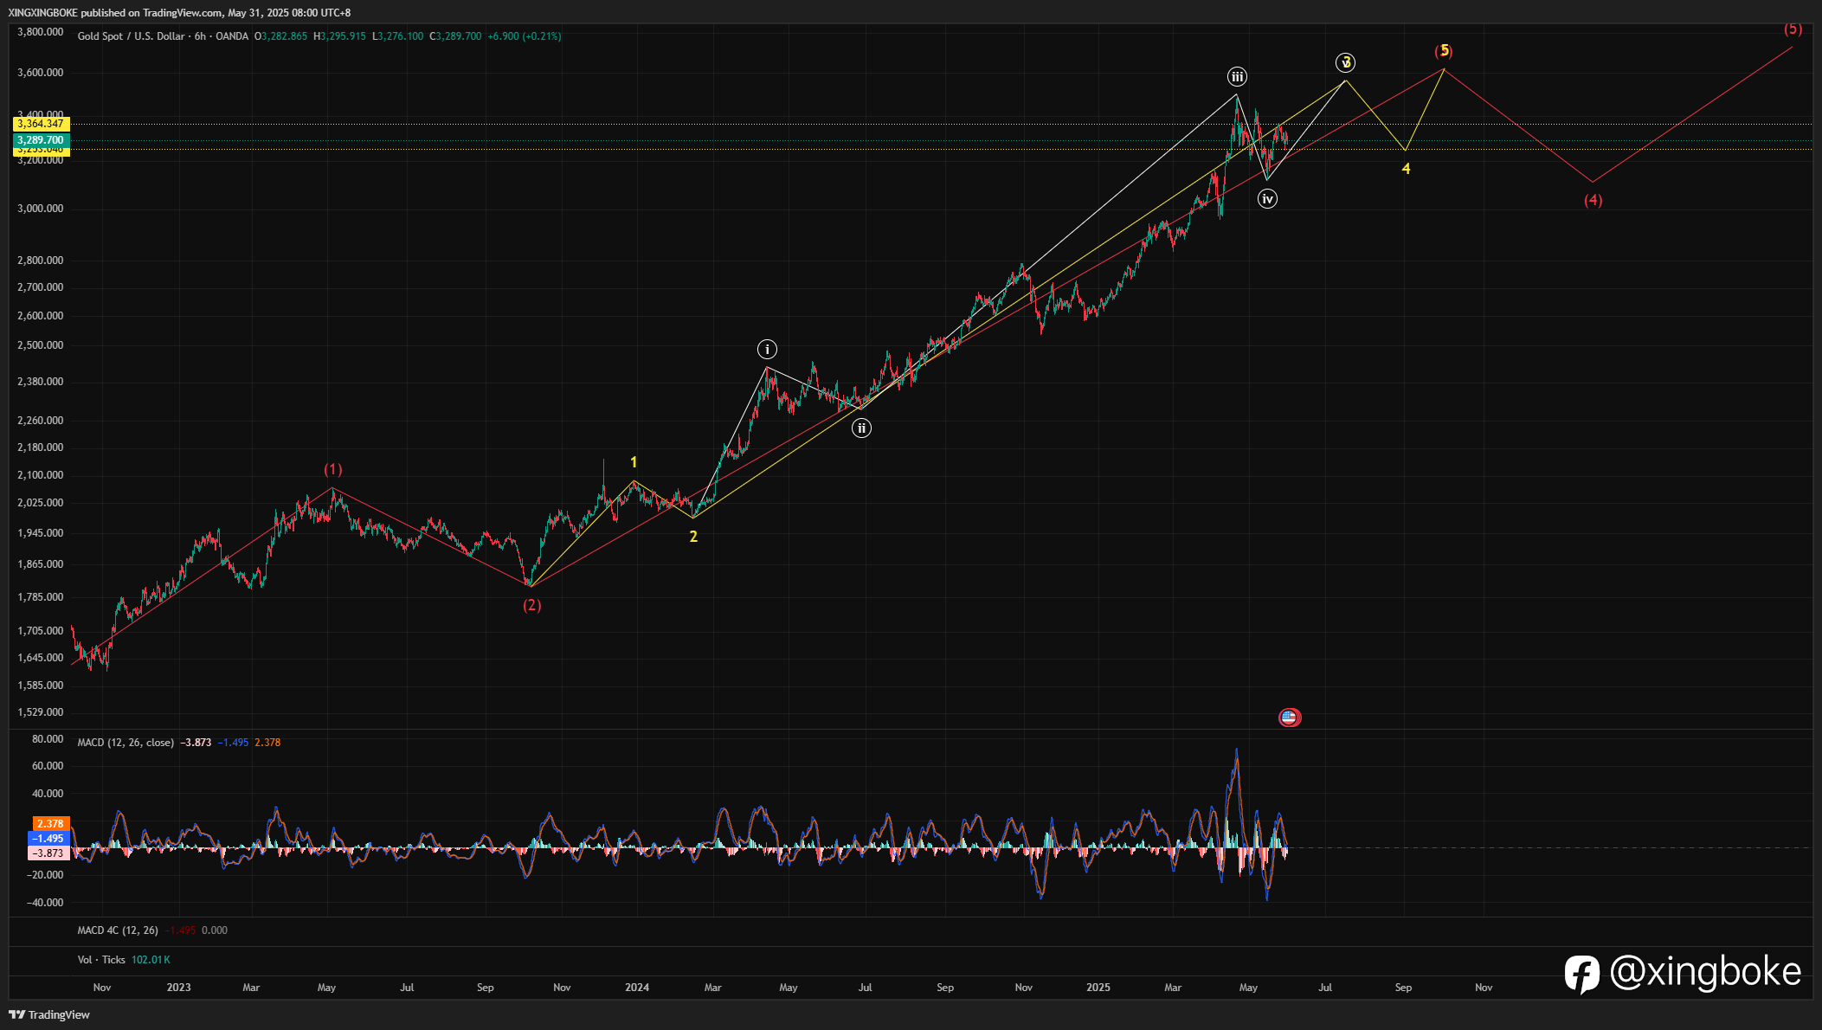Click the TradingView logo at bottom left
This screenshot has height=1030, width=1822.
(x=49, y=1014)
